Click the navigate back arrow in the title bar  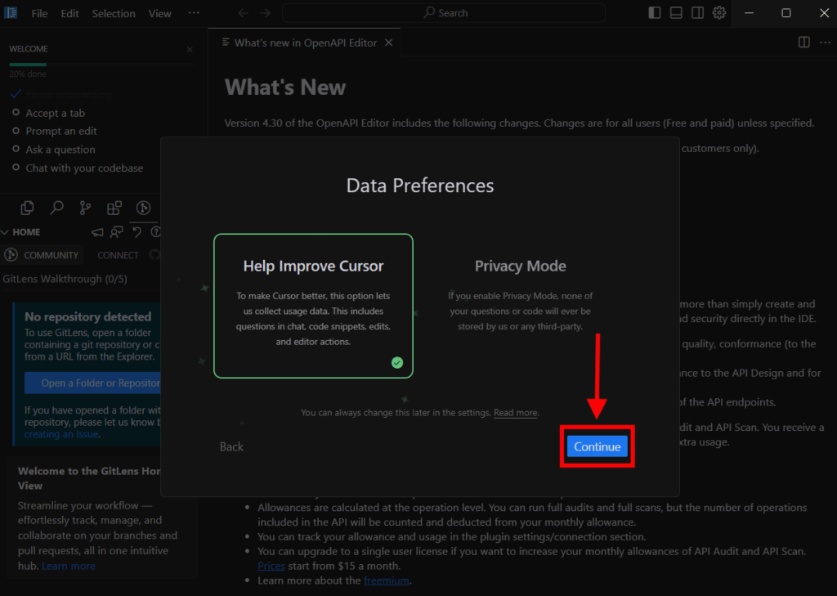244,13
